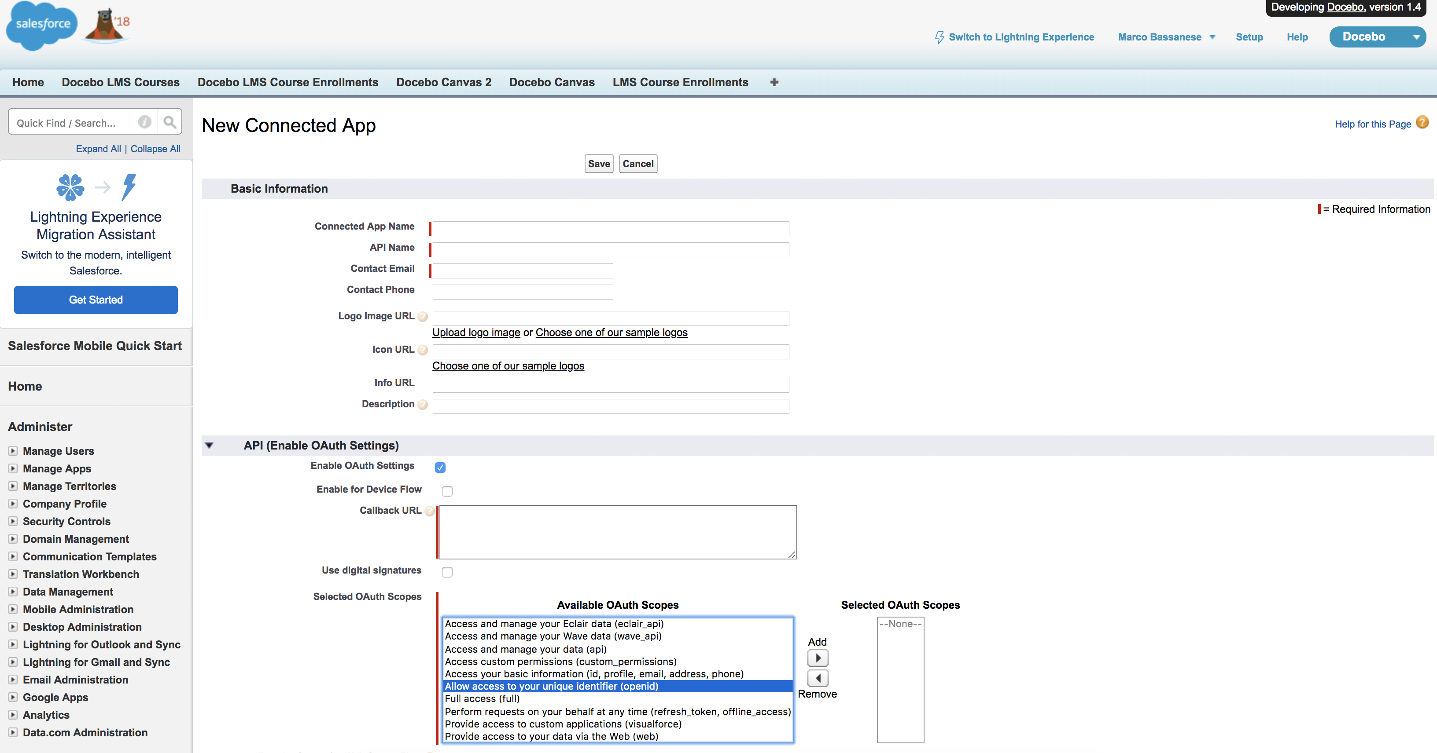Viewport: 1437px width, 753px height.
Task: Expand Company Profile node
Action: [x=13, y=503]
